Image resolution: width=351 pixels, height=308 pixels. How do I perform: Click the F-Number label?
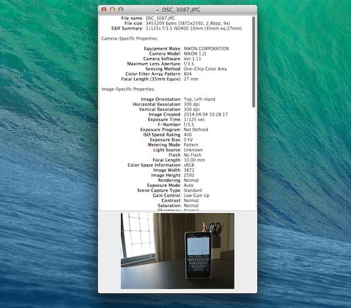[170, 124]
